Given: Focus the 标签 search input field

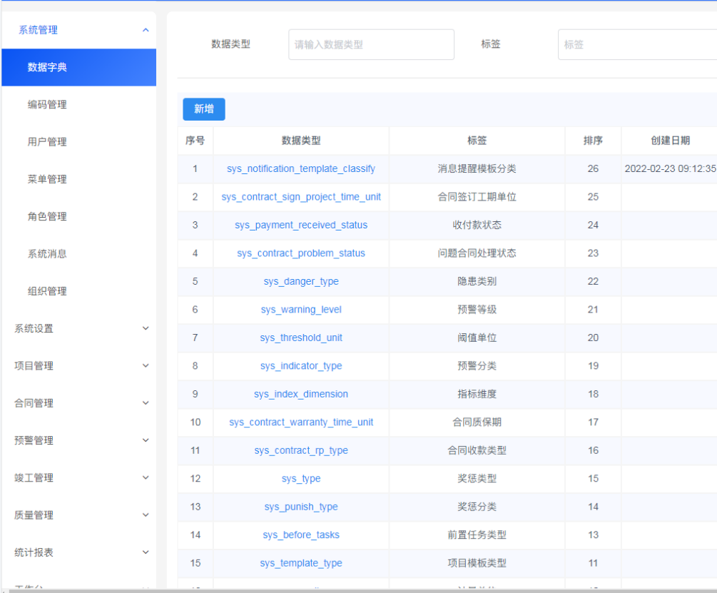Looking at the screenshot, I should pos(637,44).
